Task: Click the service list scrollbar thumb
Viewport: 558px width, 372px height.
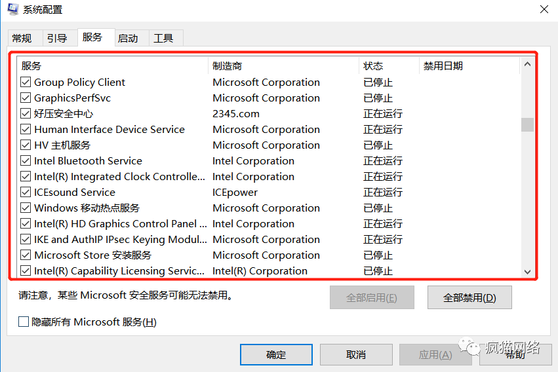Action: pos(527,124)
